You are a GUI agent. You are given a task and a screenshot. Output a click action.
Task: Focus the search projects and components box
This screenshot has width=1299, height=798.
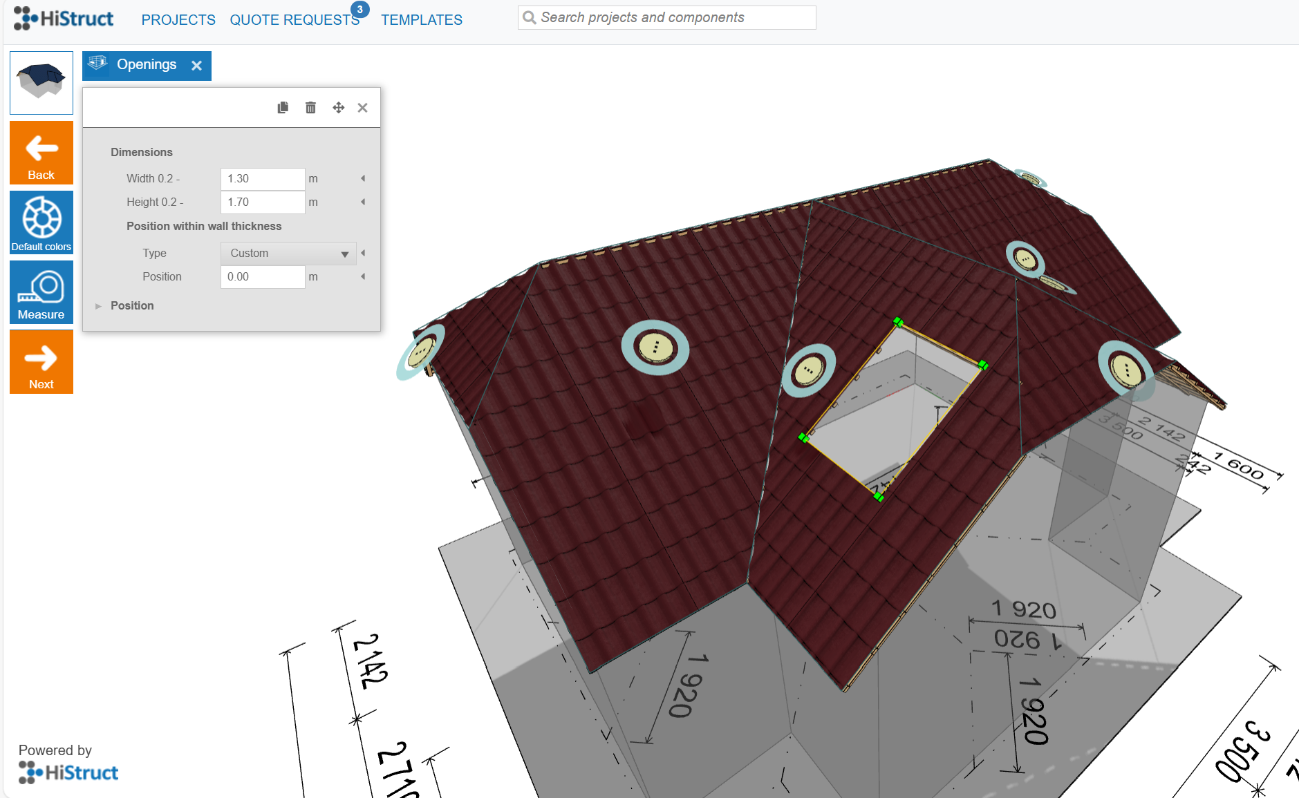coord(666,18)
